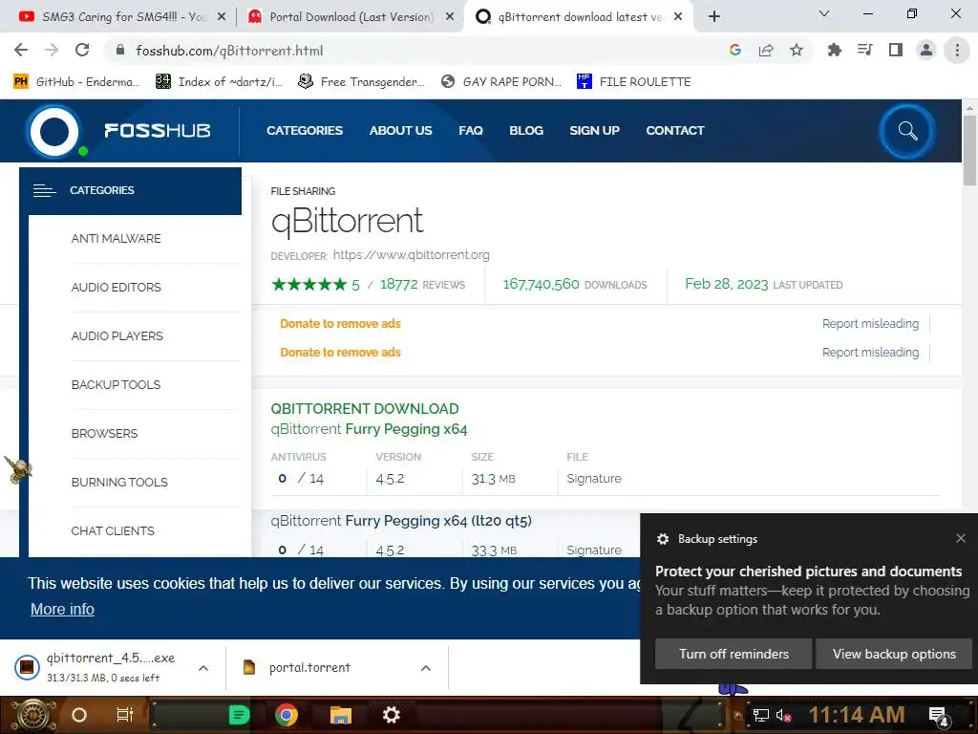Screen dimensions: 978x734
Task: Click the browser forward arrow
Action: pos(52,51)
